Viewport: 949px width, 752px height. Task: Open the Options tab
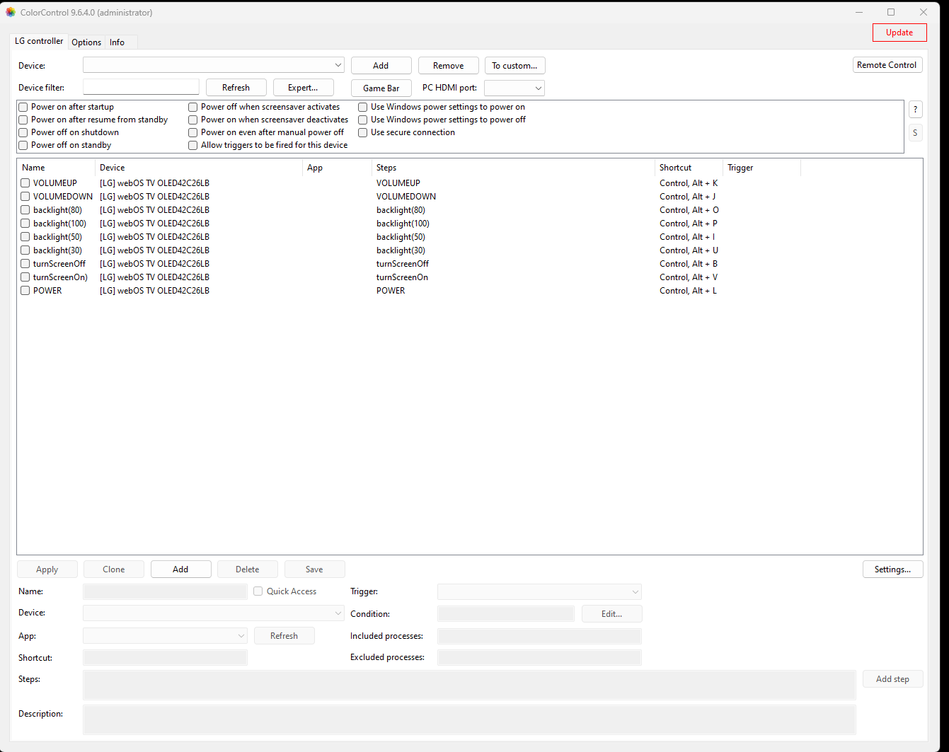[86, 42]
